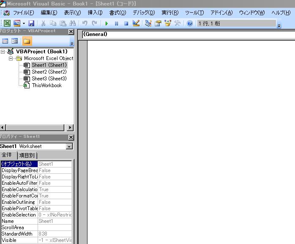
Task: Click Name property Sheet1 value
Action: coord(55,221)
